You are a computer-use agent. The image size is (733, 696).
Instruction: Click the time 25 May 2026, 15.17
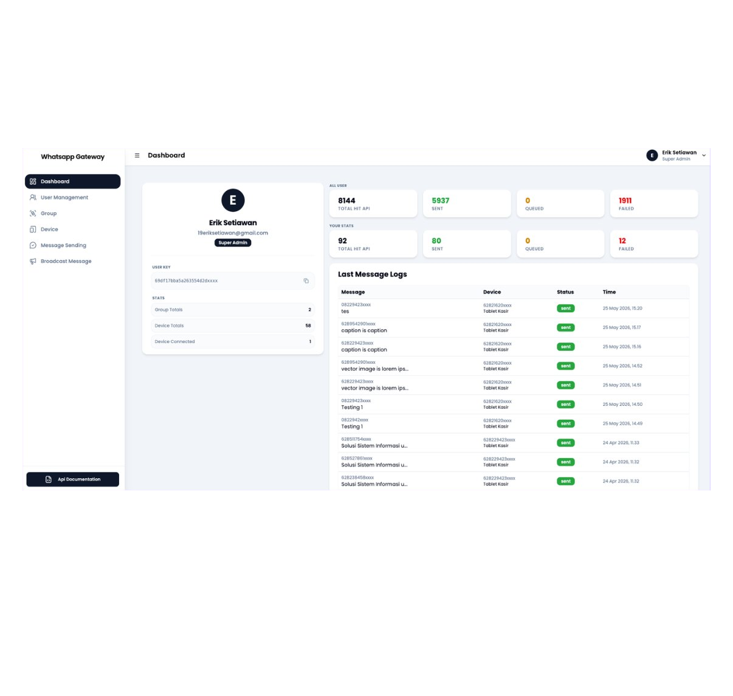tap(622, 327)
